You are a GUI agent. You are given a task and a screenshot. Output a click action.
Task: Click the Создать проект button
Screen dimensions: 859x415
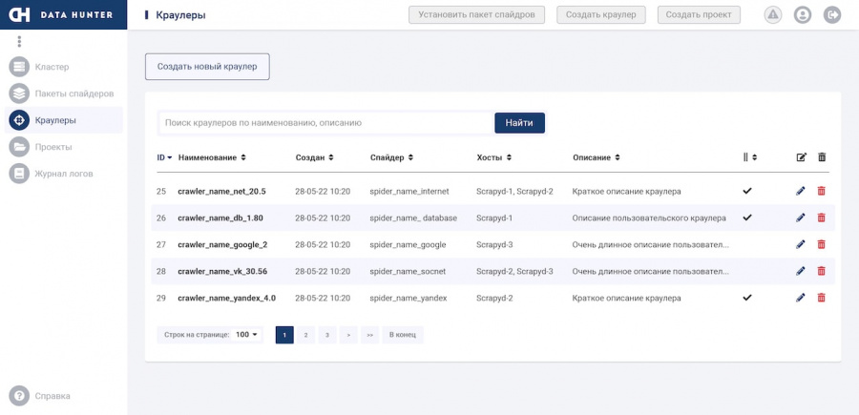tap(699, 14)
